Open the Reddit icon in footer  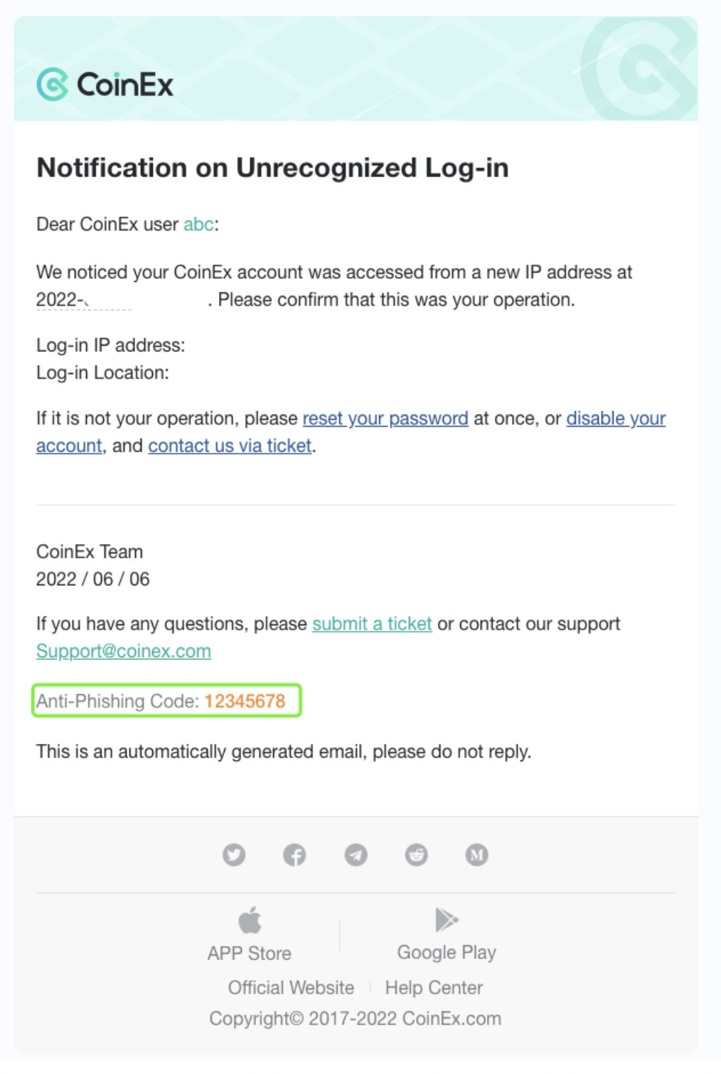point(416,854)
